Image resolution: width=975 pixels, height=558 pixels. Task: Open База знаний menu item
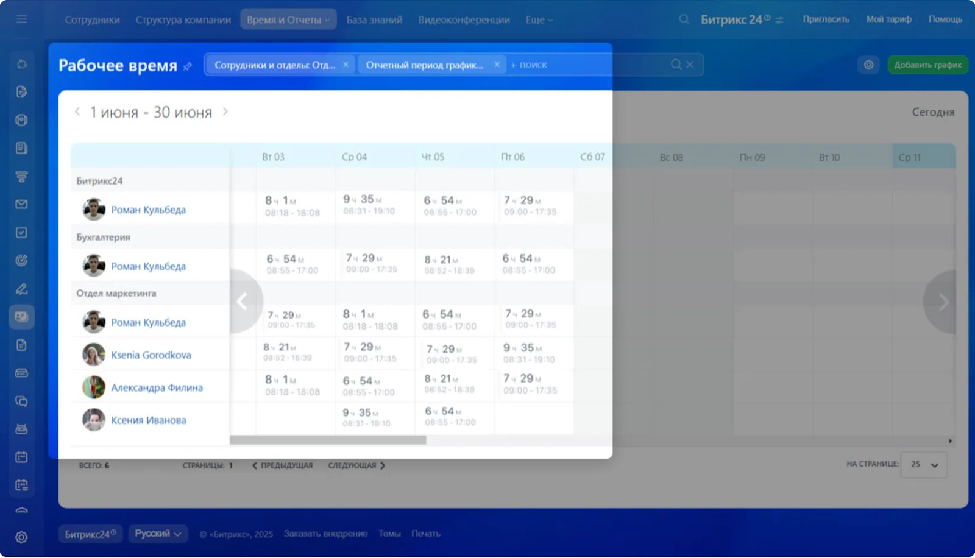pyautogui.click(x=374, y=20)
